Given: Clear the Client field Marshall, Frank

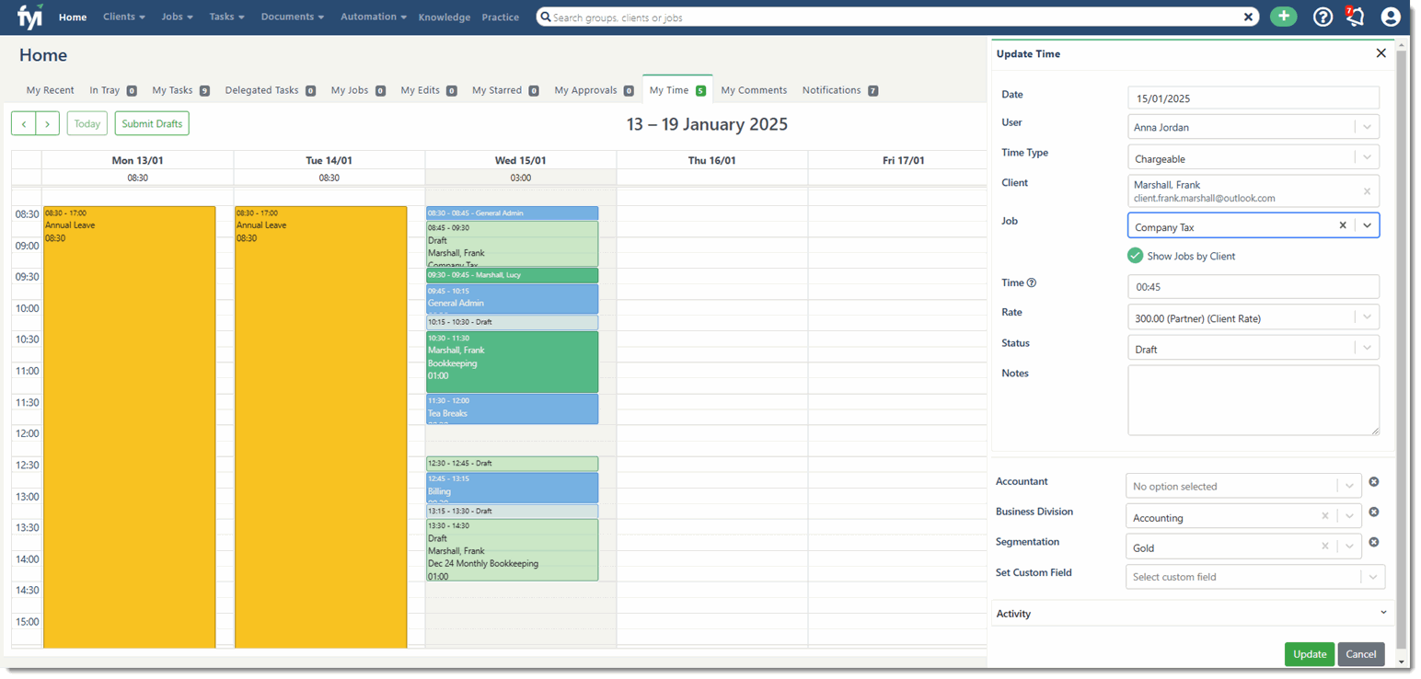Looking at the screenshot, I should point(1367,191).
